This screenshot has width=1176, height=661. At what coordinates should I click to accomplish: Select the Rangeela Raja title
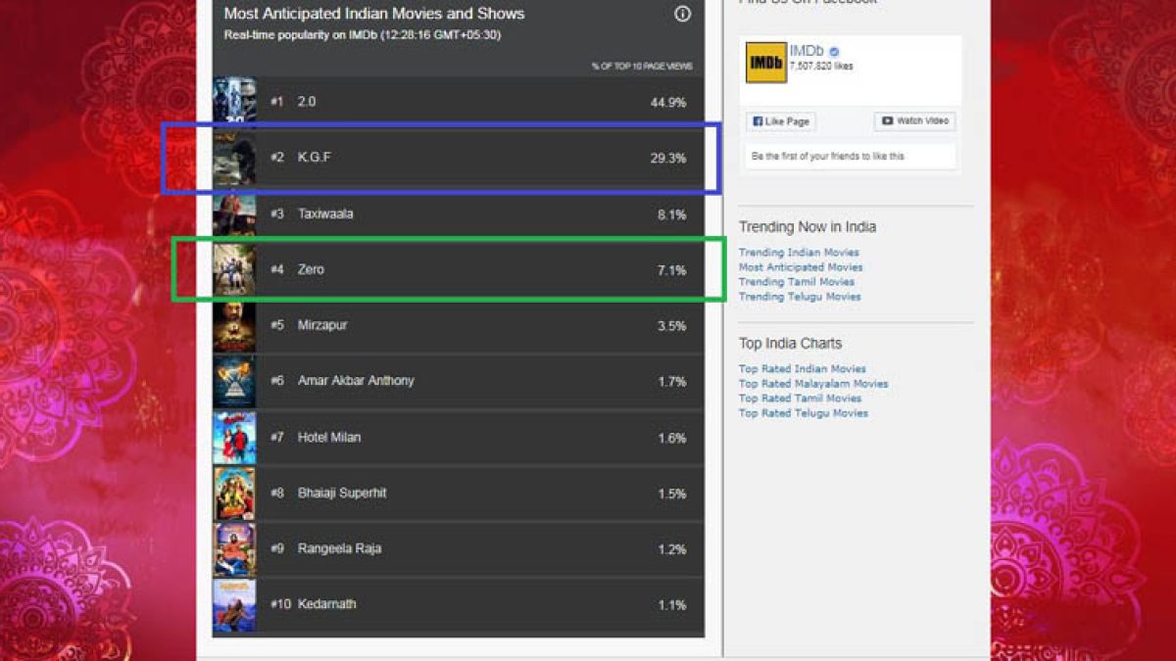tap(341, 549)
